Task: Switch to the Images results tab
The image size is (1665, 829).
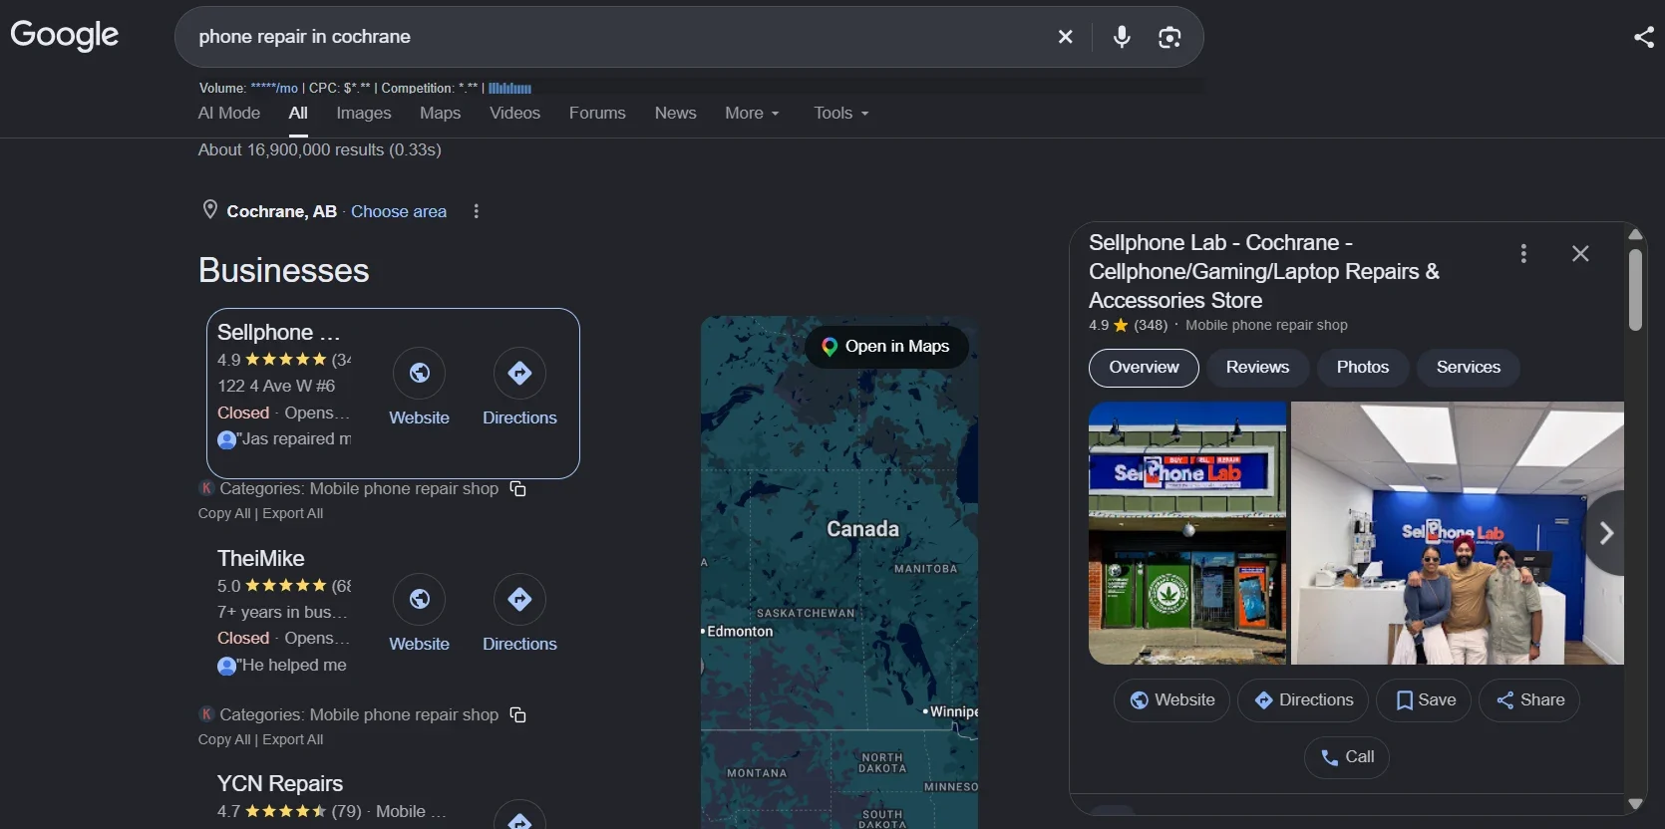Action: click(x=364, y=113)
